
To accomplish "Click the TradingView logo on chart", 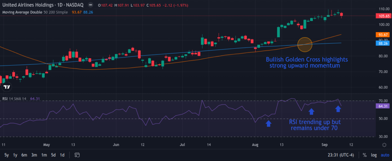I will pyautogui.click(x=7, y=87).
